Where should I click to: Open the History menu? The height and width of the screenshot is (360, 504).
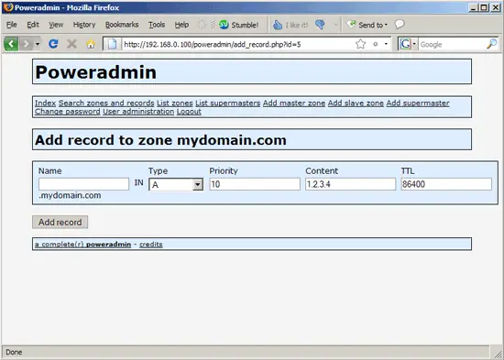pyautogui.click(x=84, y=25)
